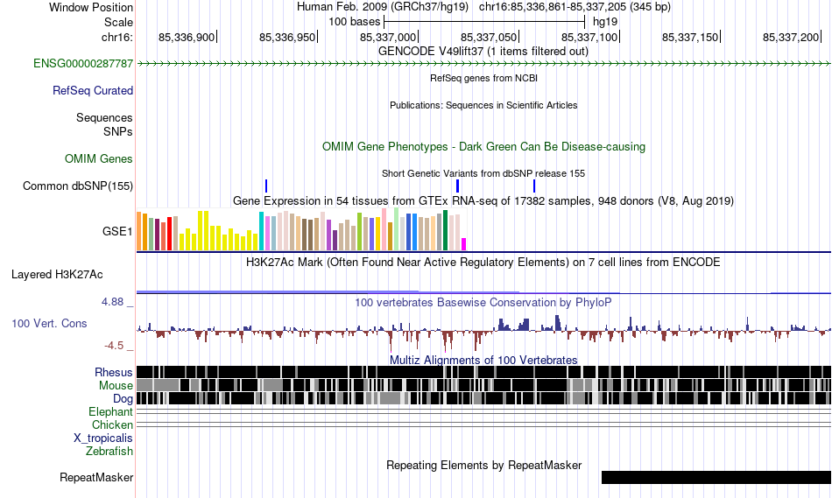Select the Zebrafish alignment label

pyautogui.click(x=109, y=452)
